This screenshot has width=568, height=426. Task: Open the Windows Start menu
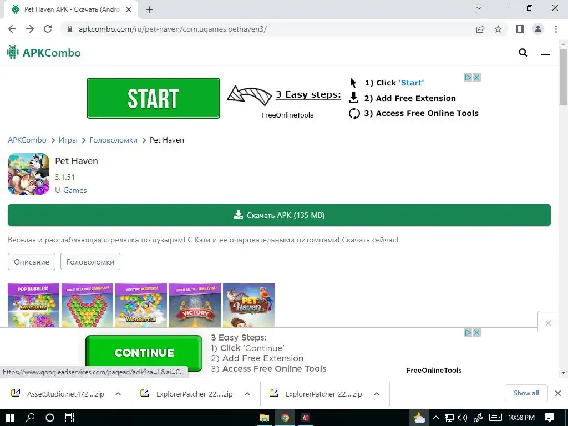tap(10, 418)
